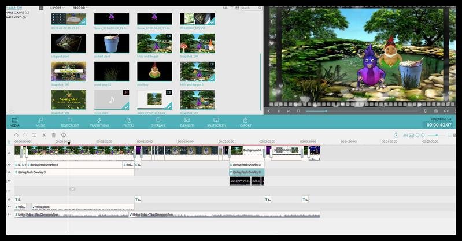Click the track list view icon after the zoom slider
Viewport: 462px width, 241px height.
coord(450,135)
